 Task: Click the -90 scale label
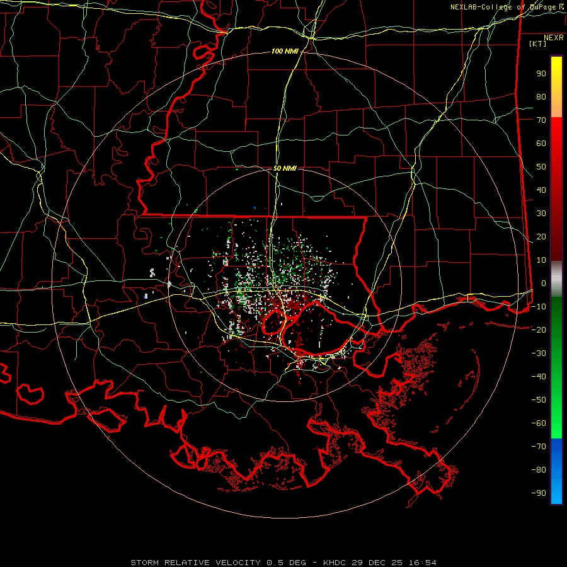point(539,493)
